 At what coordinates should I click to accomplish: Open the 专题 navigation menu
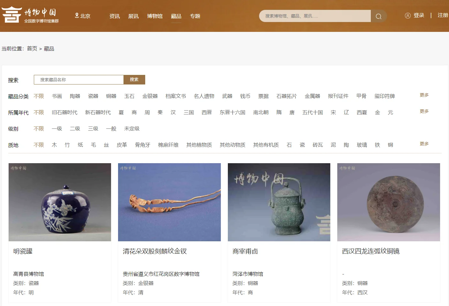point(195,16)
